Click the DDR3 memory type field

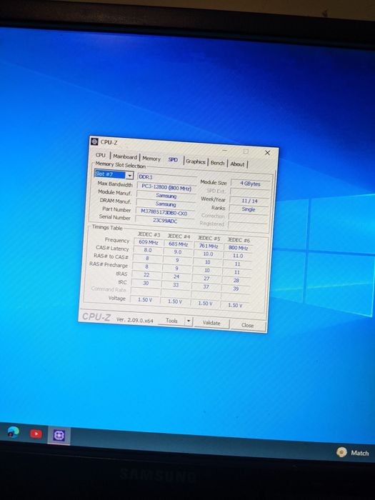[x=166, y=177]
